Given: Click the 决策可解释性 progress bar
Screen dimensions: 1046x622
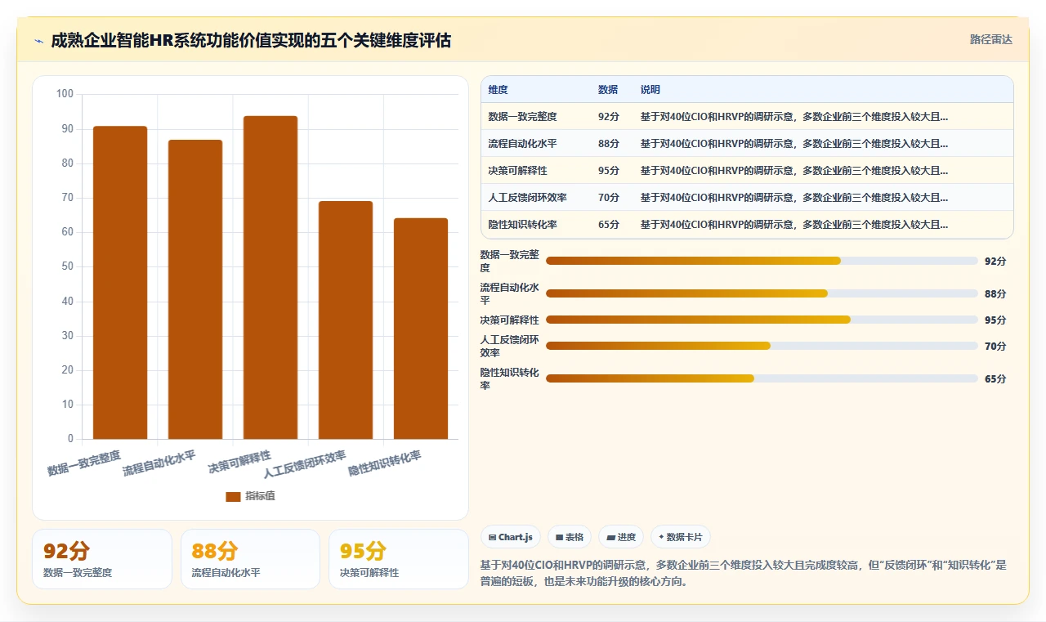Looking at the screenshot, I should click(x=762, y=320).
